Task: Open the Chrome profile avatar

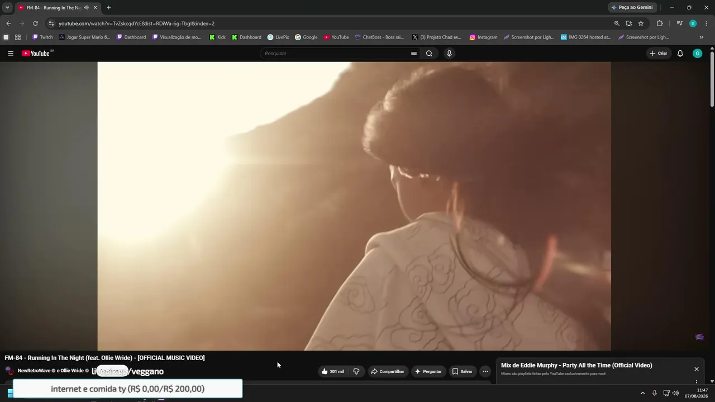Action: (693, 23)
